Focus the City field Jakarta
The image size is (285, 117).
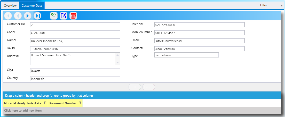coord(75,71)
